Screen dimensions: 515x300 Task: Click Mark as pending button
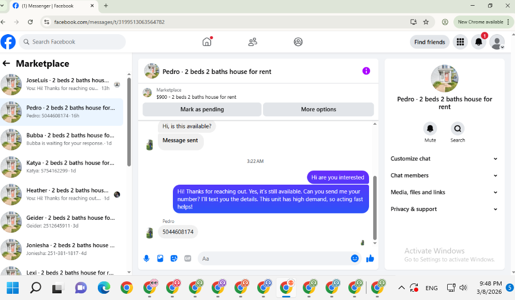pyautogui.click(x=202, y=109)
